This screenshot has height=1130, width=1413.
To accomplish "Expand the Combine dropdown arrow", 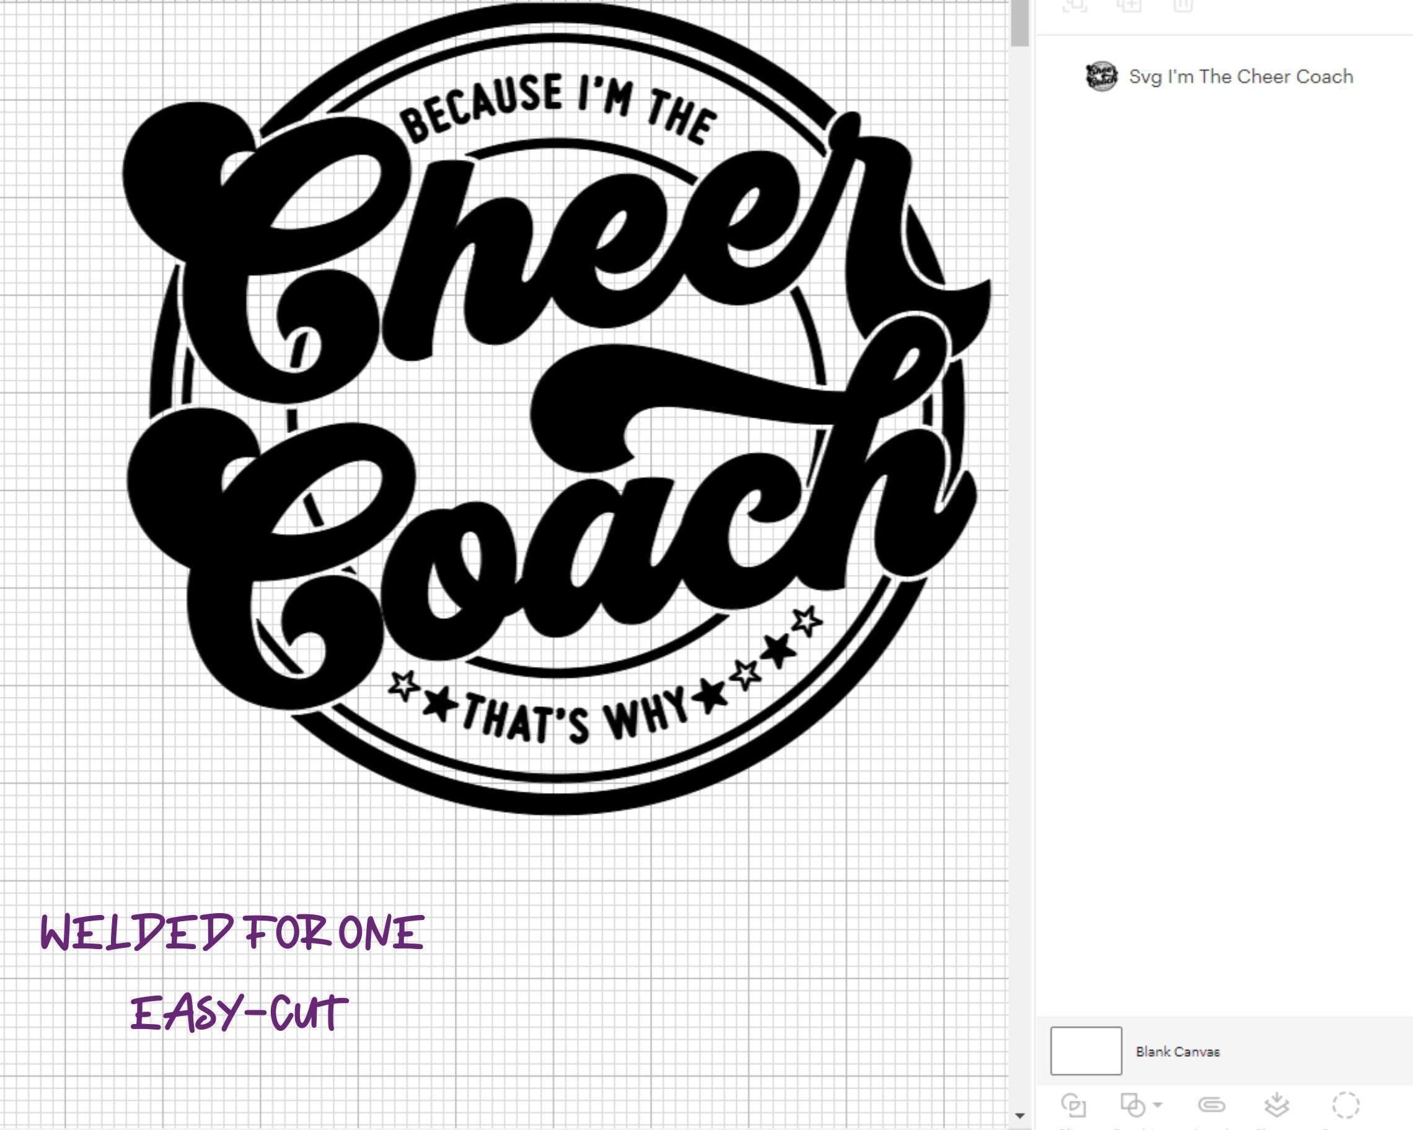I will [1158, 1105].
